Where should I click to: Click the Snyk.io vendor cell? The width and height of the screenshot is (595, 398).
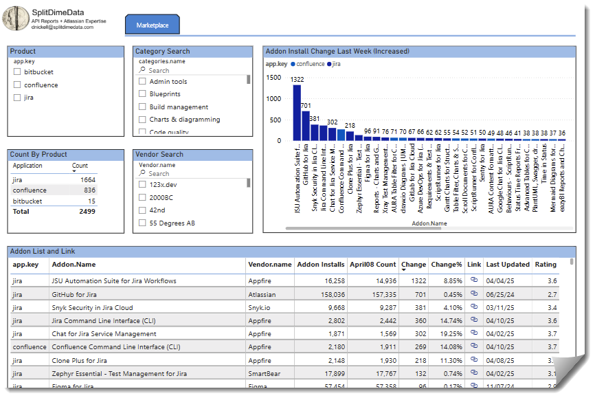click(x=259, y=308)
